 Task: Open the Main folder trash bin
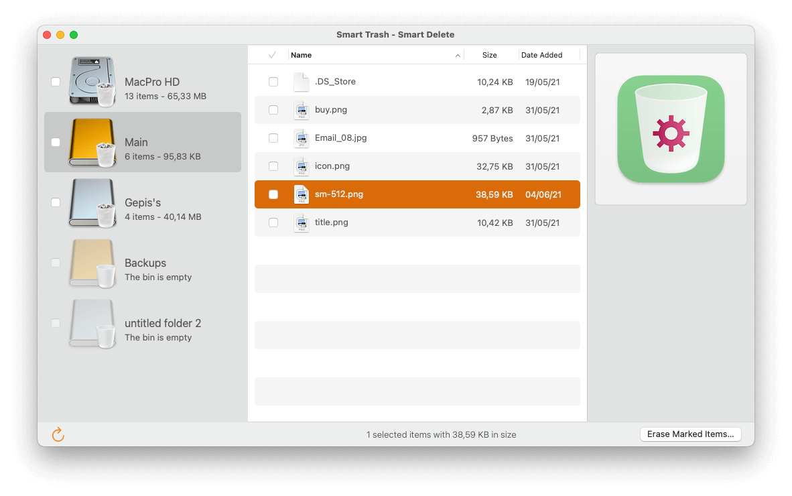92,142
